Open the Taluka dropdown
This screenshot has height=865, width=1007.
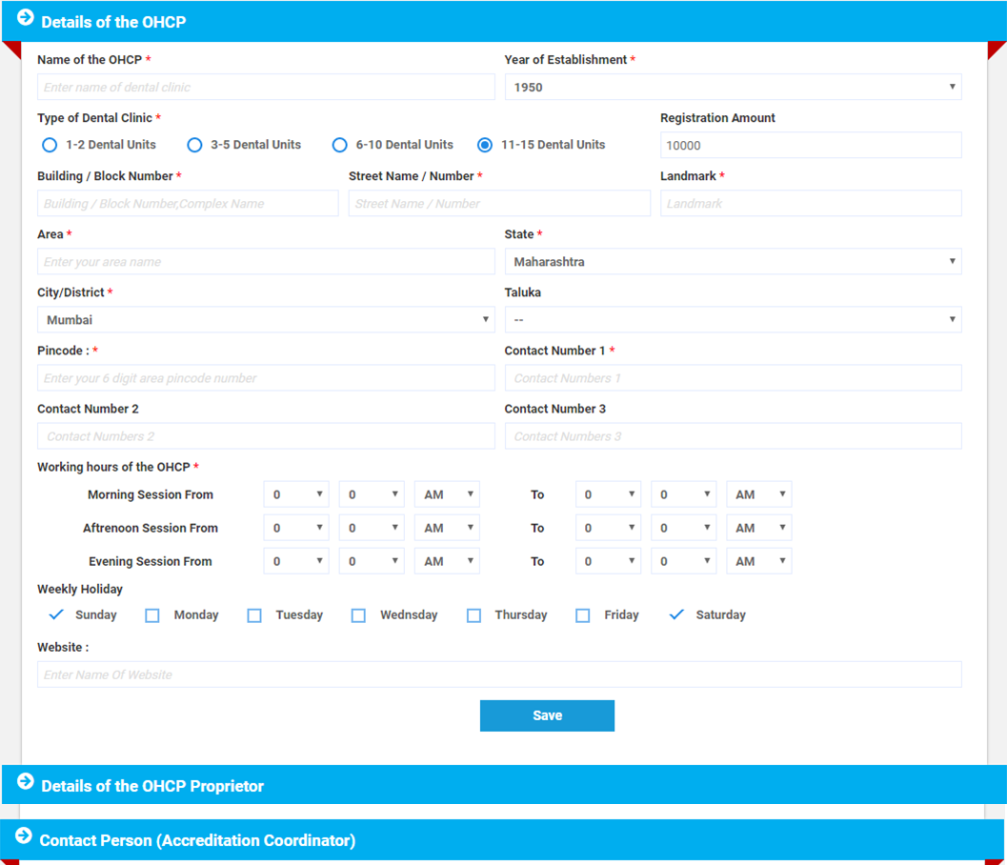click(x=732, y=320)
